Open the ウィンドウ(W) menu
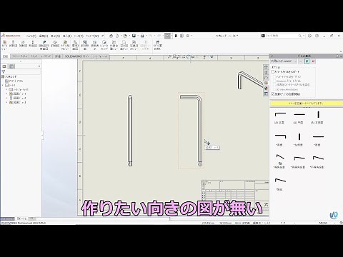This screenshot has height=257, width=343. click(92, 36)
